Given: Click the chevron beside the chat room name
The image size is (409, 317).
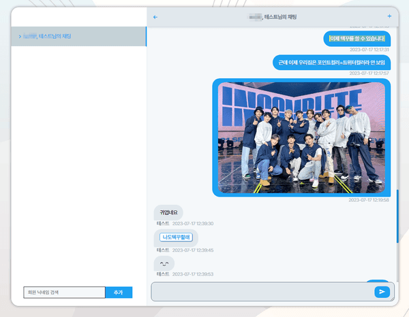Looking at the screenshot, I should coord(20,36).
